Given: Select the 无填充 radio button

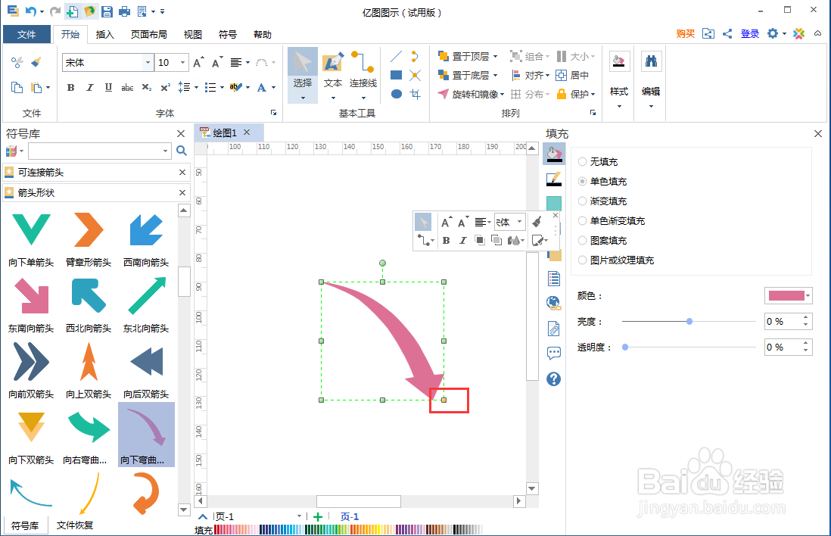Looking at the screenshot, I should (582, 161).
